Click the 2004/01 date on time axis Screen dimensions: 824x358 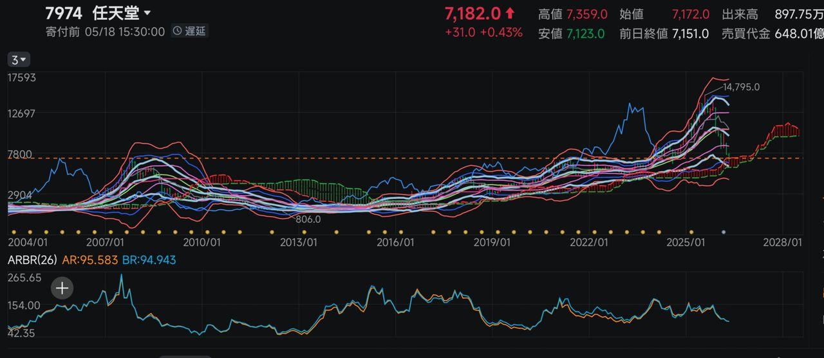point(27,243)
